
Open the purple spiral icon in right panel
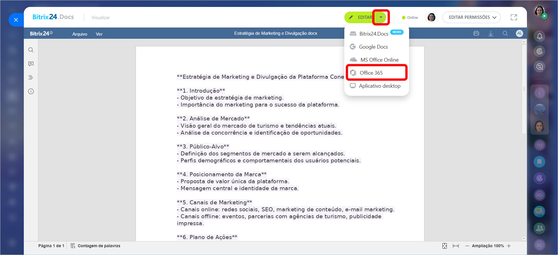(539, 178)
